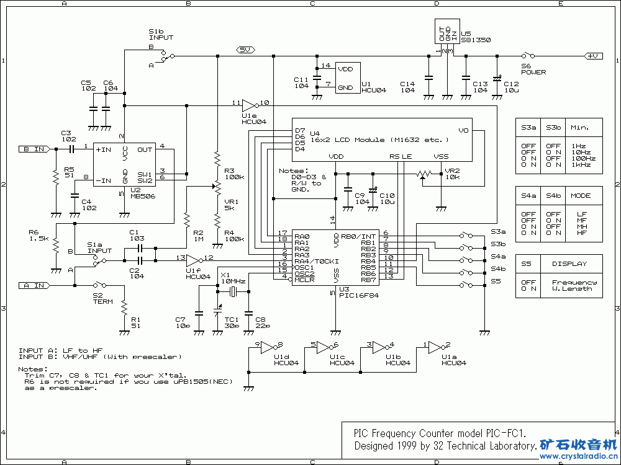Select the U1b inverter symbol
The height and width of the screenshot is (465, 621).
(380, 348)
